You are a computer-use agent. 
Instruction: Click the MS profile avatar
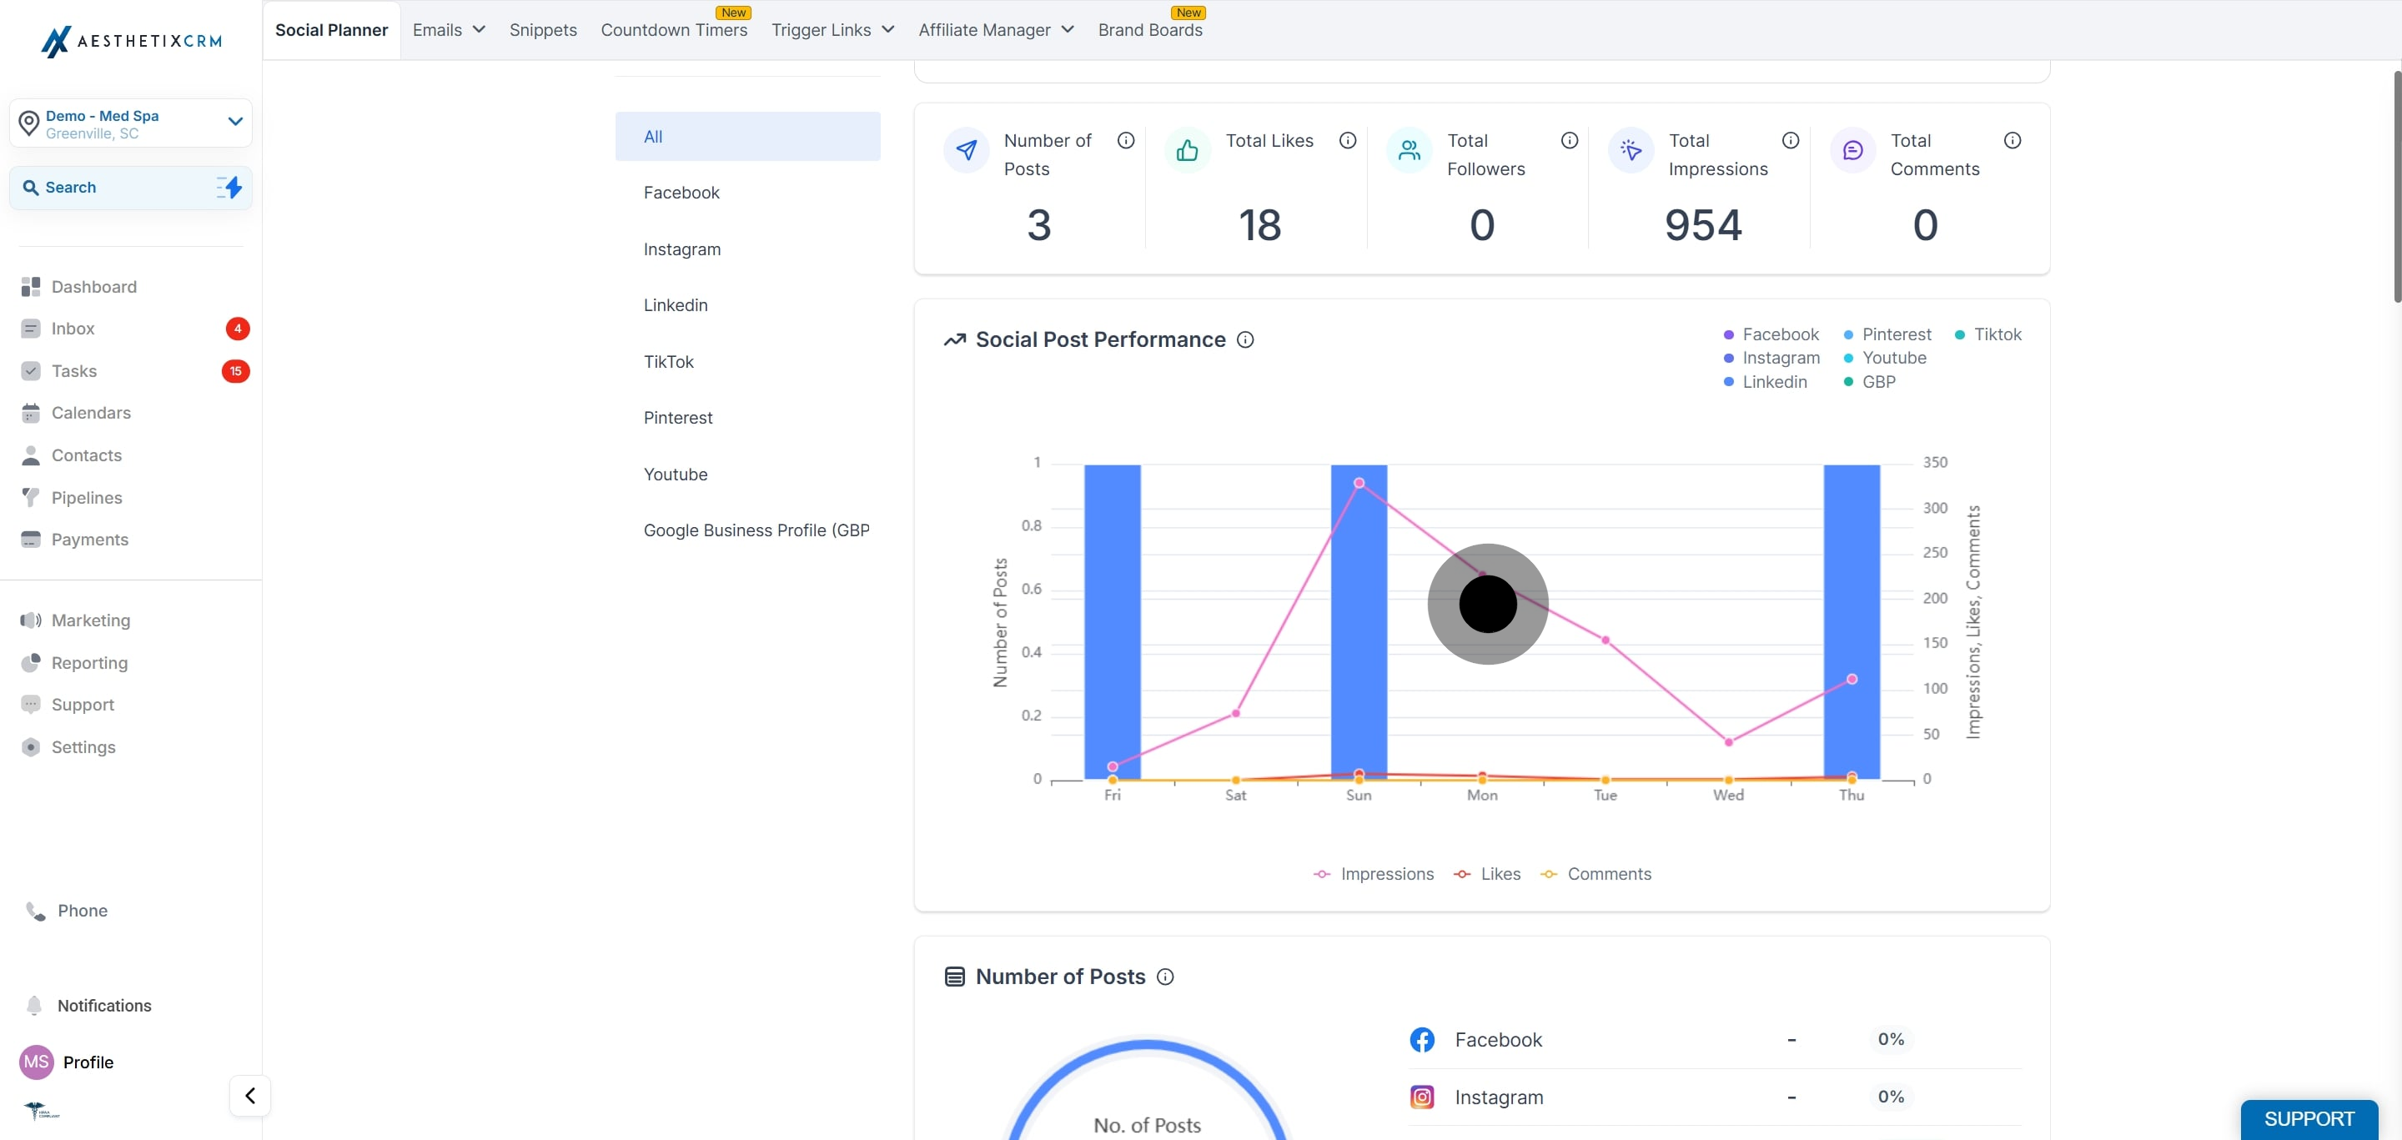point(37,1062)
